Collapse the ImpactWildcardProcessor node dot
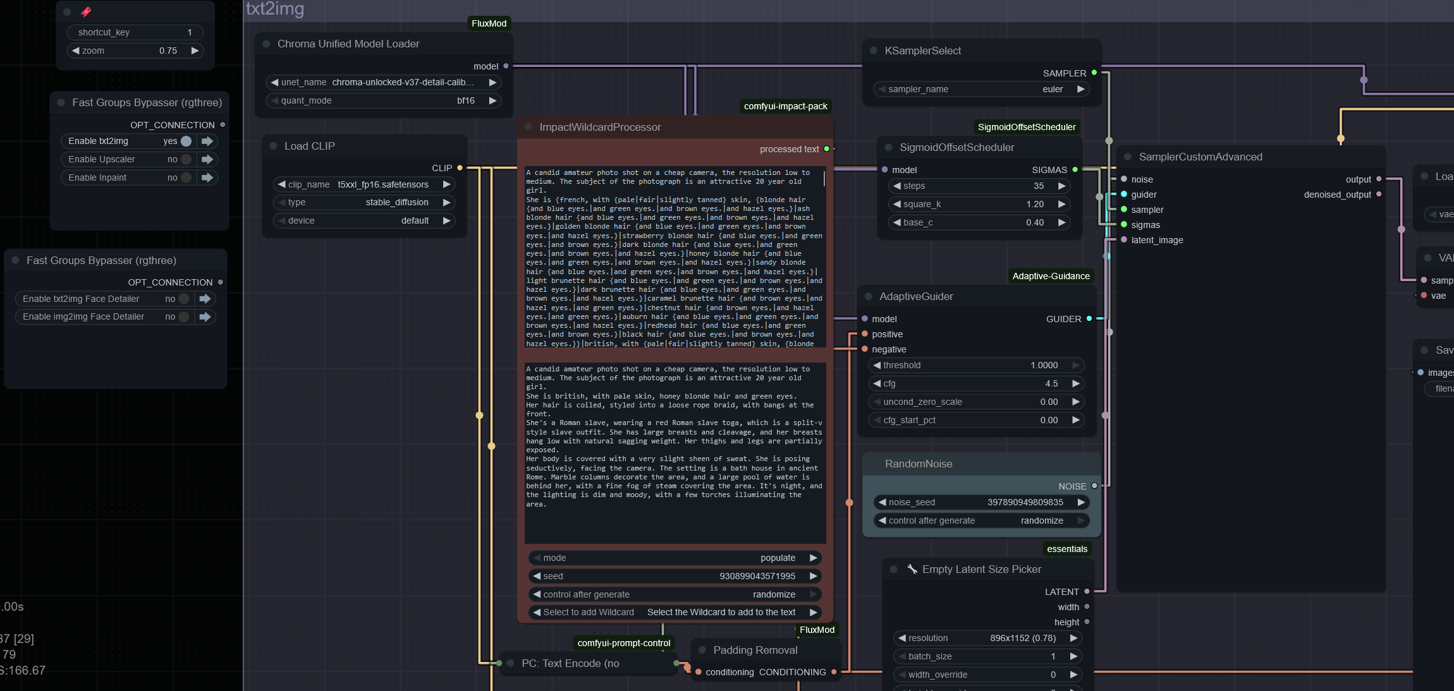This screenshot has width=1454, height=691. point(528,127)
